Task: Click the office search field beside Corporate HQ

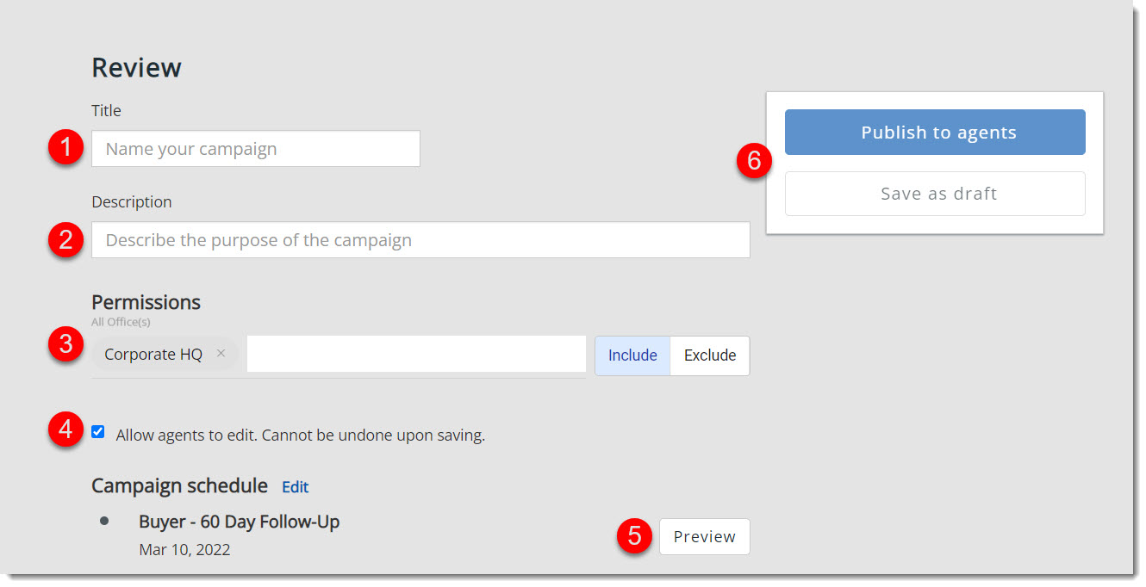Action: 415,354
